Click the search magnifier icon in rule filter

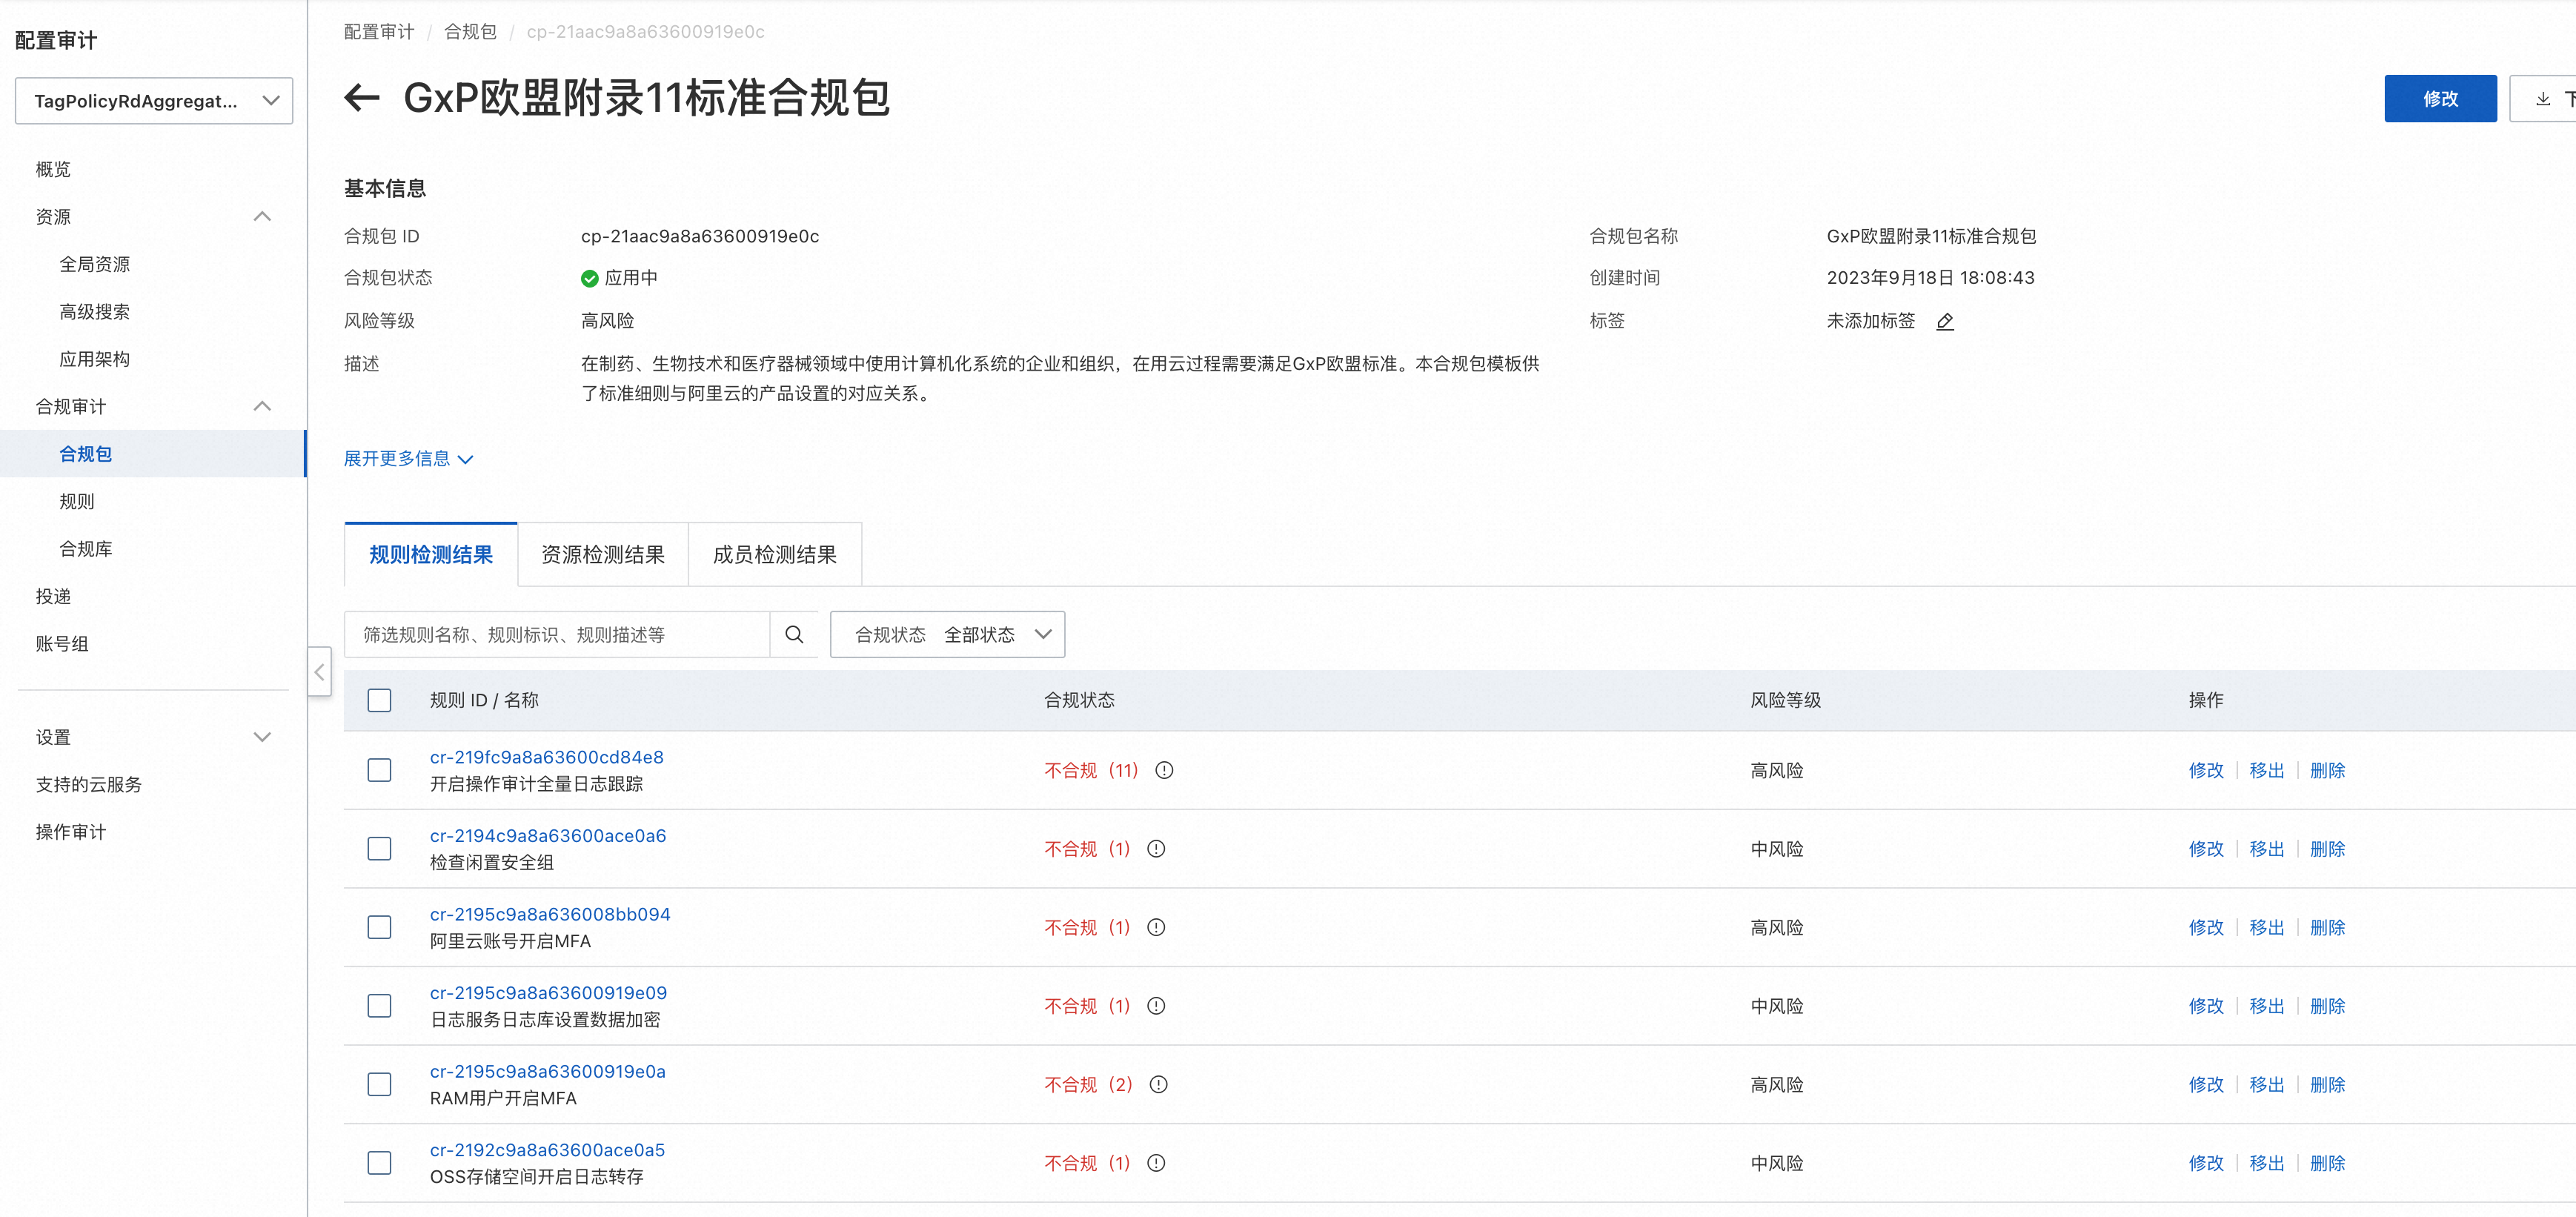point(794,634)
